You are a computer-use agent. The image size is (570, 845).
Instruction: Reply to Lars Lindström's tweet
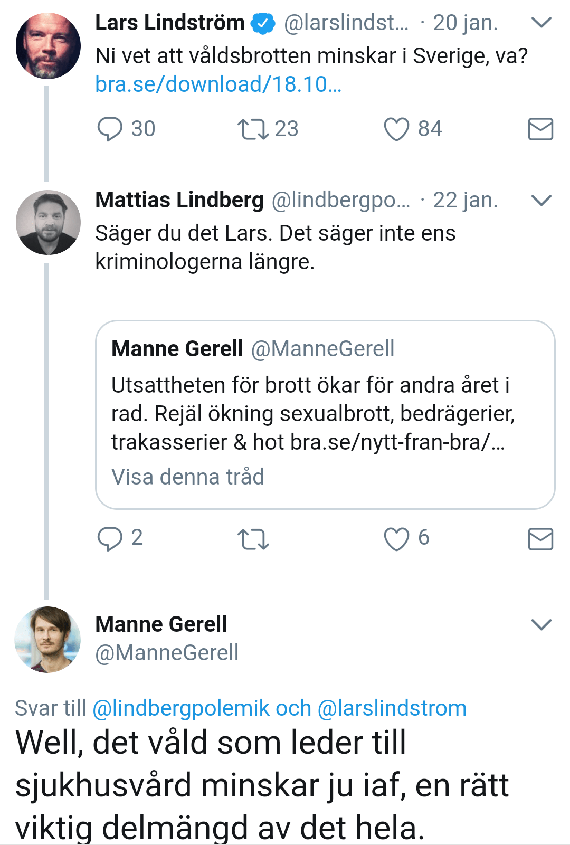(110, 129)
